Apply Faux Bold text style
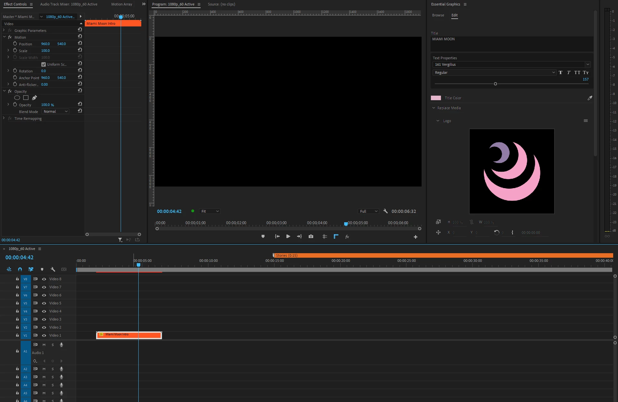This screenshot has width=618, height=402. click(x=561, y=72)
